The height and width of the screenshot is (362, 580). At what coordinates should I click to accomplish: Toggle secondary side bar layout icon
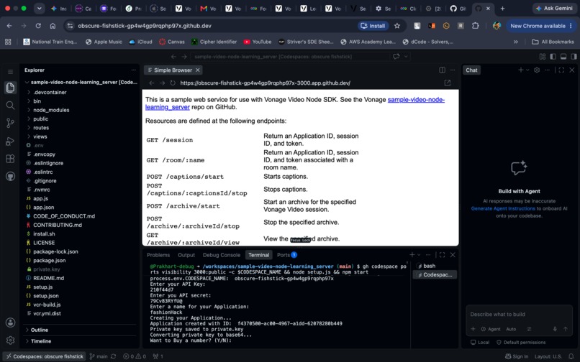pos(574,57)
